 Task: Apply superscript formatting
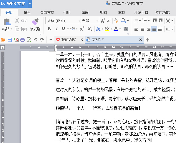point(82,29)
